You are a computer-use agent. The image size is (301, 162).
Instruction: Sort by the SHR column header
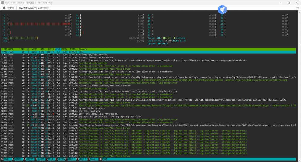click(50, 49)
